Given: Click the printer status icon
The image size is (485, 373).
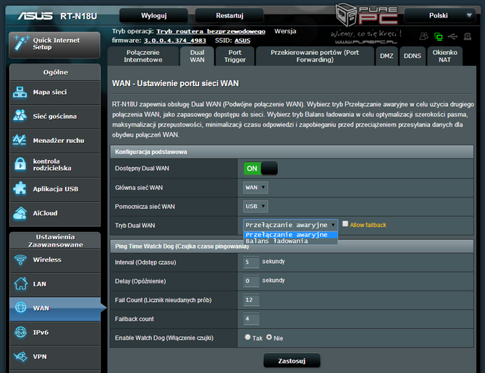Looking at the screenshot, I should pos(468,36).
